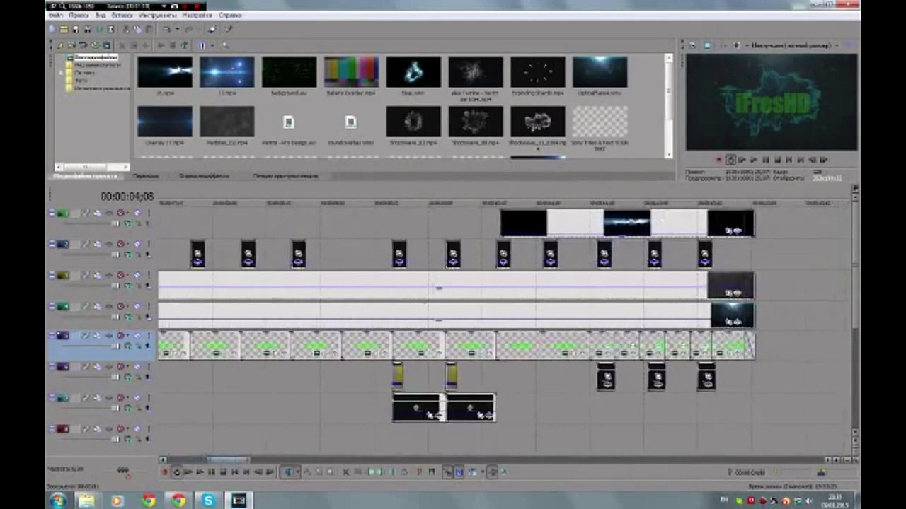Open the Инструменты menu
The height and width of the screenshot is (509, 906).
[157, 15]
